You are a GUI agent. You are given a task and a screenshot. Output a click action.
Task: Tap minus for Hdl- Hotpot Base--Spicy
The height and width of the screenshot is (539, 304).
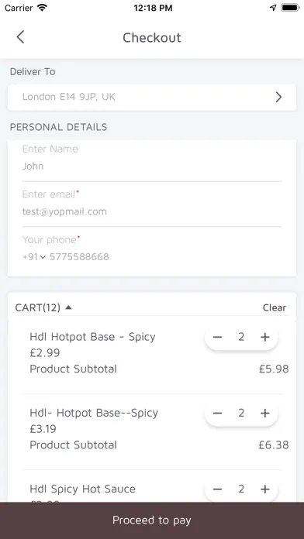tap(217, 414)
